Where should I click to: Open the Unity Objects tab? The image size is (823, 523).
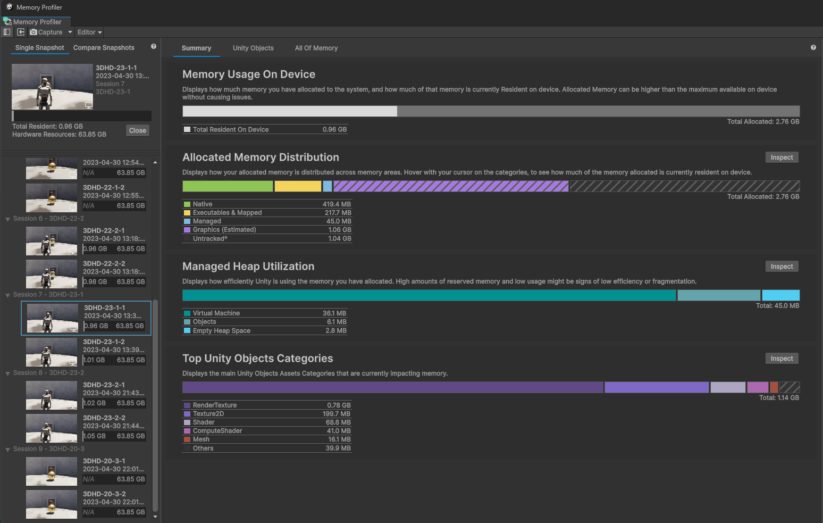253,48
